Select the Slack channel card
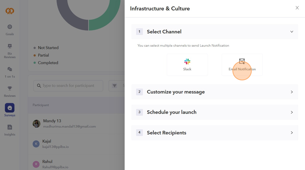 187,65
